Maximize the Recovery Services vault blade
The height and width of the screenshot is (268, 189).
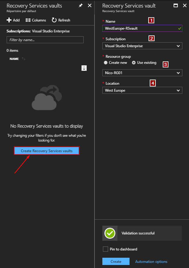click(176, 6)
